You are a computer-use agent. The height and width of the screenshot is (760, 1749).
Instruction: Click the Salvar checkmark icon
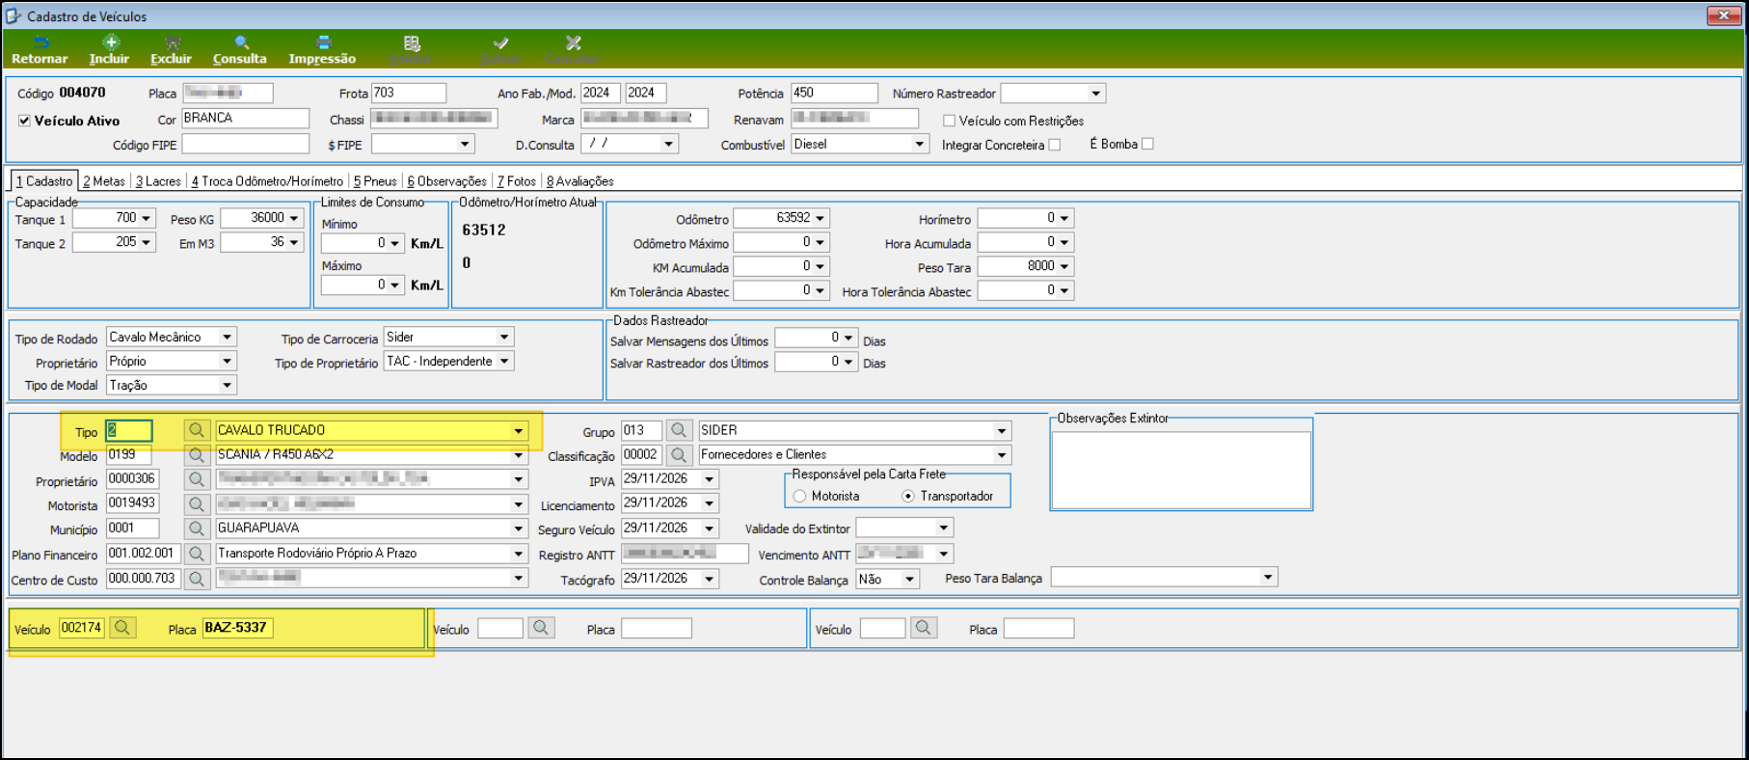pyautogui.click(x=500, y=42)
